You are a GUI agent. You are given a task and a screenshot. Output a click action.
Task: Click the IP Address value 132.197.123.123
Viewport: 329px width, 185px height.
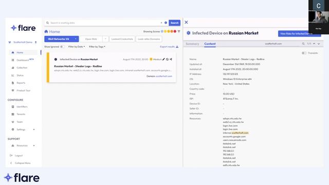tap(230, 74)
